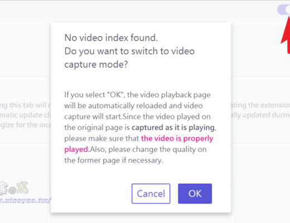Click "Do you want to switch to video" line
Viewport: 290px width, 223px height.
point(129,51)
